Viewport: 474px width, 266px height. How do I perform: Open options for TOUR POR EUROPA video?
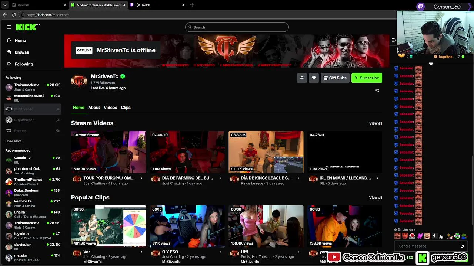point(141,178)
